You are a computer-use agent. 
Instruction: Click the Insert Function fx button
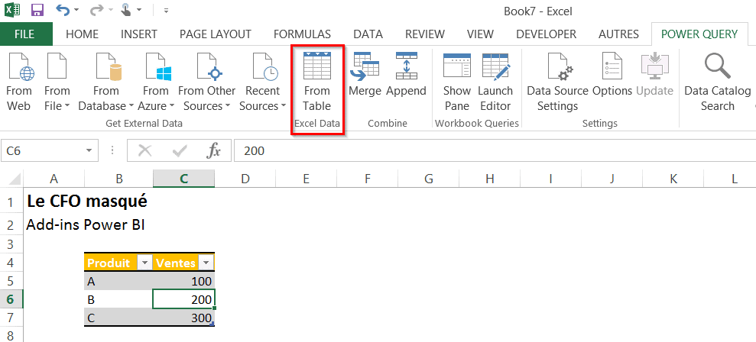coord(214,151)
